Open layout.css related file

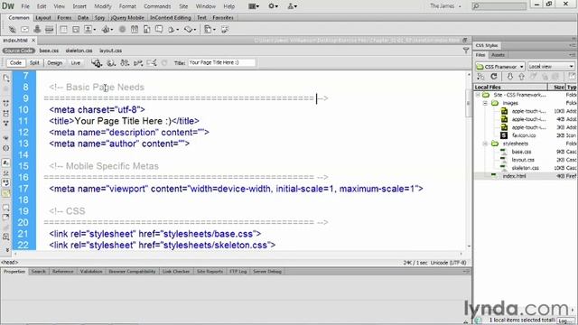point(110,51)
